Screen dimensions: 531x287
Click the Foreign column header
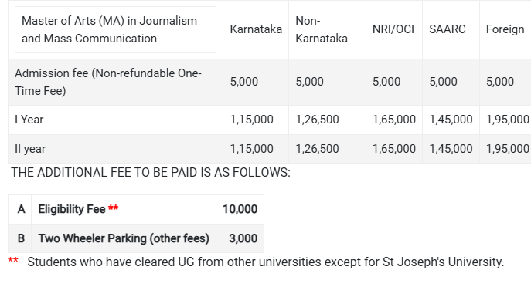point(505,29)
